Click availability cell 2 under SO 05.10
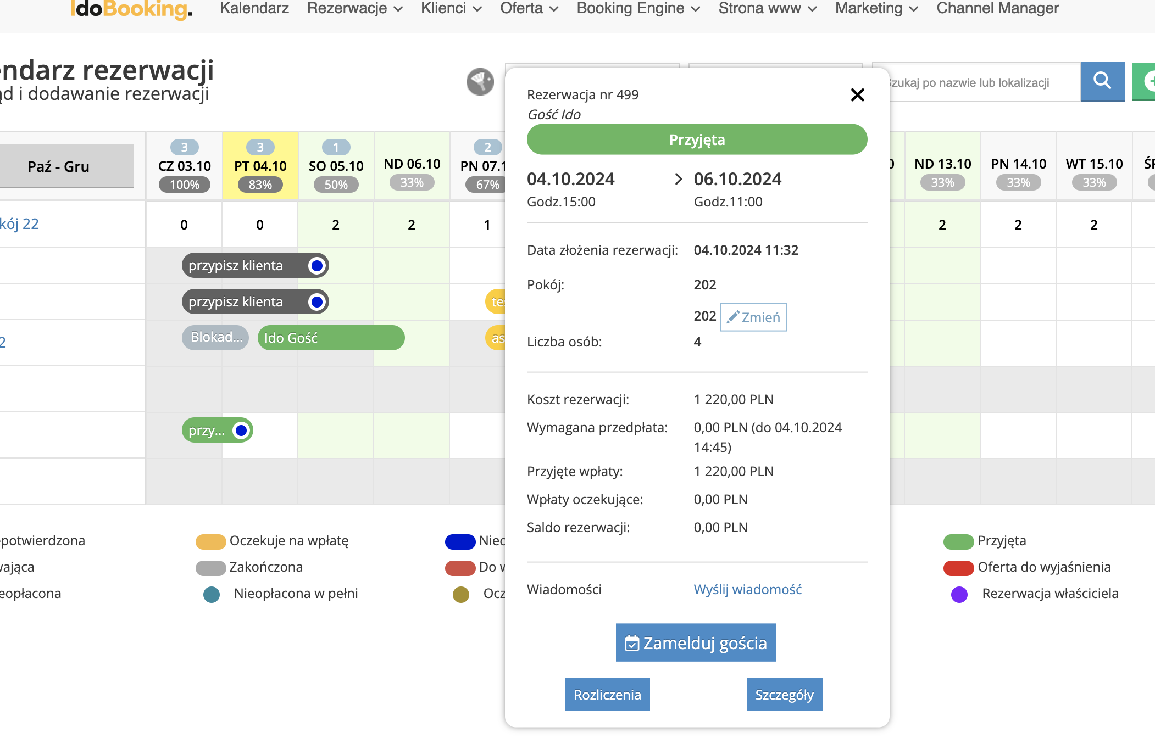This screenshot has height=749, width=1155. (336, 225)
